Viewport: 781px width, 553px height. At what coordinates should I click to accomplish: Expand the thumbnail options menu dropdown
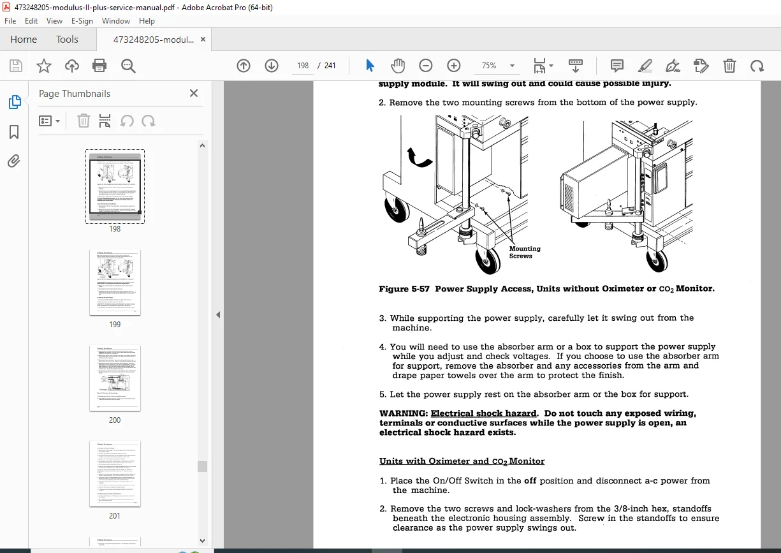point(50,121)
